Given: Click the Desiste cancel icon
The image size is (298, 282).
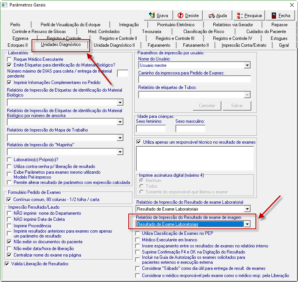Looking at the screenshot, I should point(180,16).
